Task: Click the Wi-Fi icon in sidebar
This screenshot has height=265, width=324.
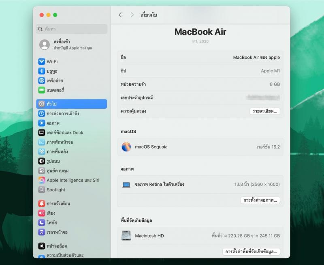Action: [41, 62]
